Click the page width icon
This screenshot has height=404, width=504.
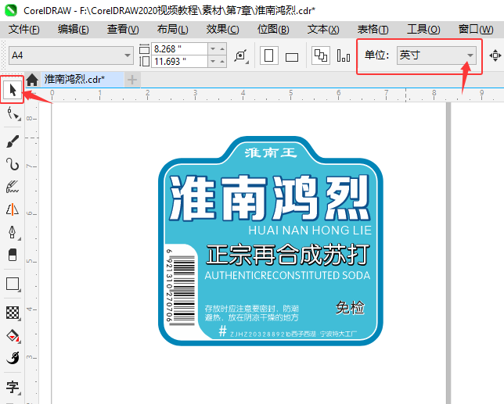tap(144, 49)
